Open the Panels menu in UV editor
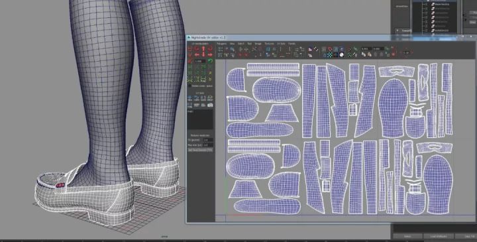Screen dimensions: 477x242 tap(291, 44)
